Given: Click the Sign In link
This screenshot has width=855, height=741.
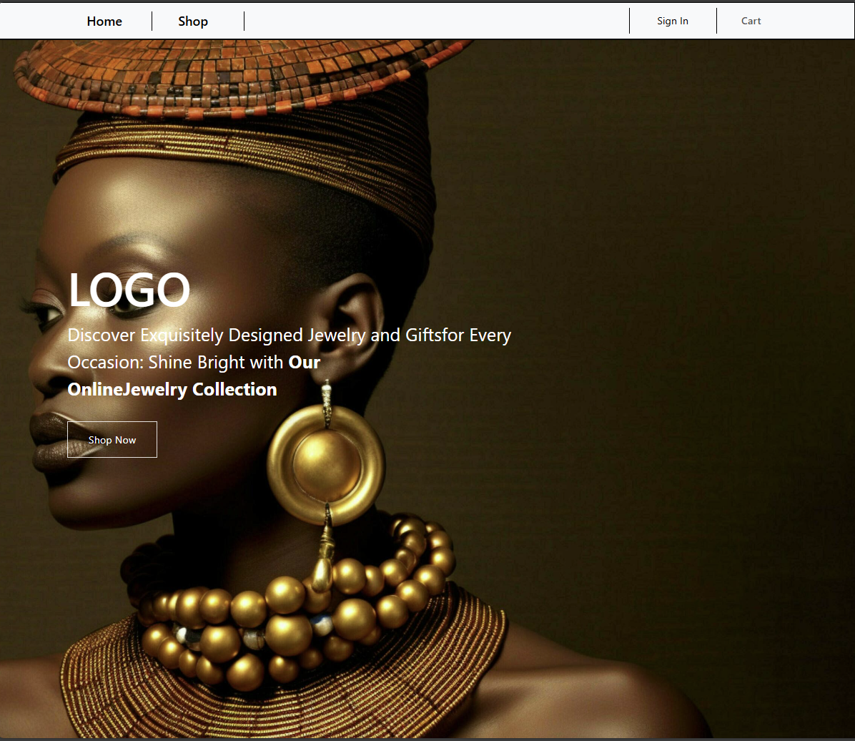Looking at the screenshot, I should (672, 21).
